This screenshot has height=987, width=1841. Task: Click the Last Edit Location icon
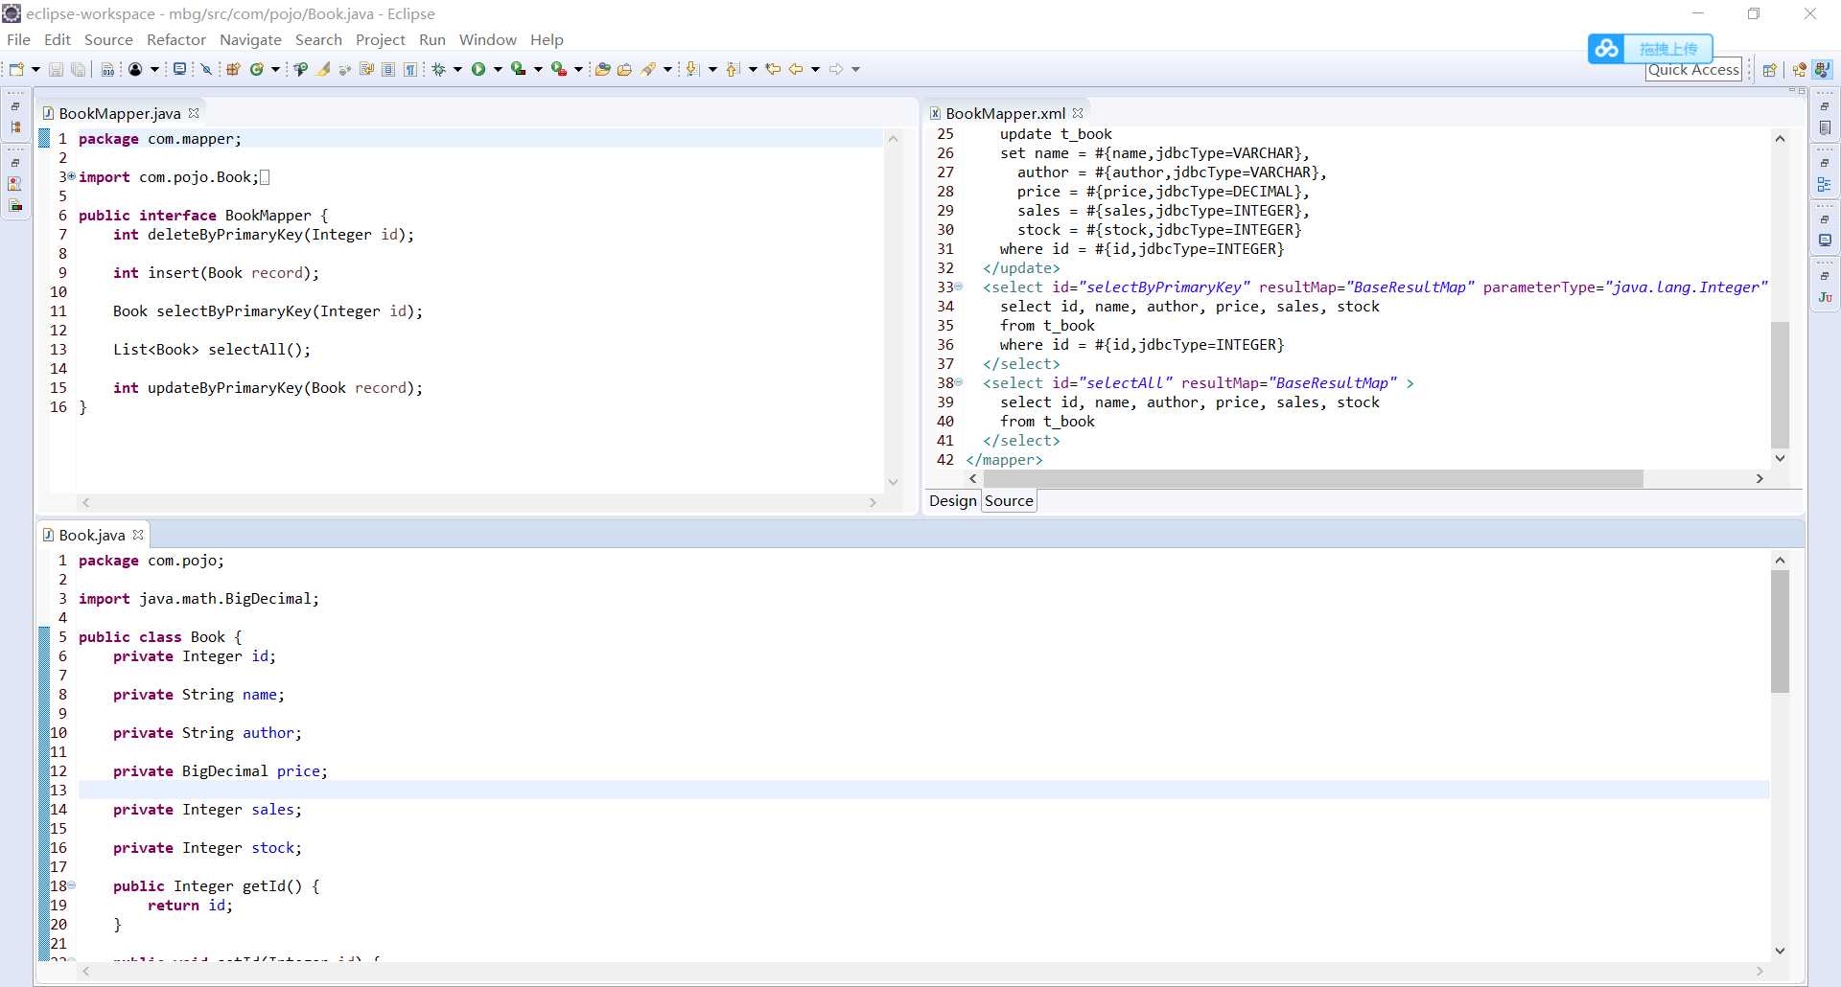coord(773,69)
